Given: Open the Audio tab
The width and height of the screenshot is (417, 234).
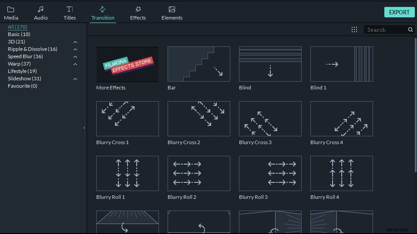Looking at the screenshot, I should 40,13.
